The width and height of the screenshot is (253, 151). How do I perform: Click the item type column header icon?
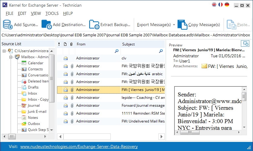click(x=65, y=44)
